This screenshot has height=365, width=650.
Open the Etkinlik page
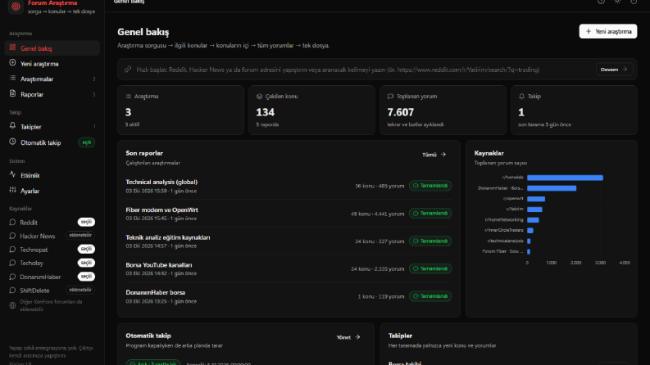coord(52,175)
